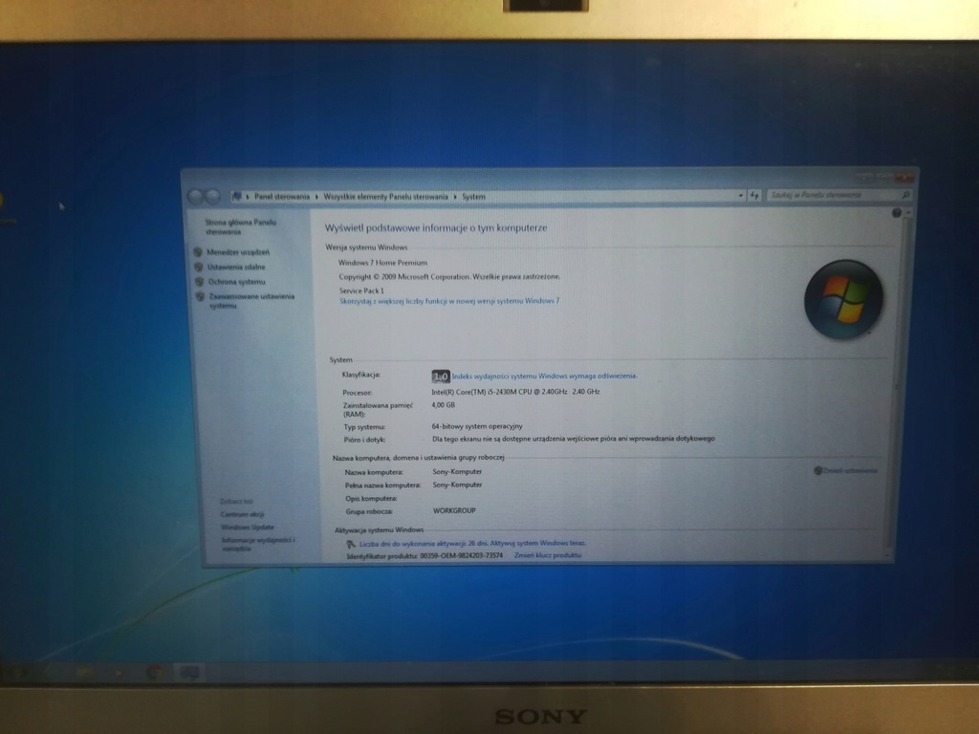
Task: Open Strona główna Panelu sterowania
Action: point(240,227)
